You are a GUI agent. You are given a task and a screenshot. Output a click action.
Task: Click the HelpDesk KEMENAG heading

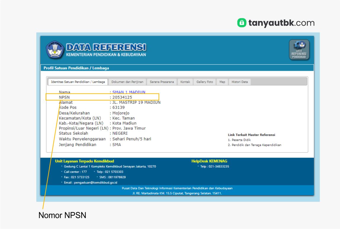click(209, 161)
